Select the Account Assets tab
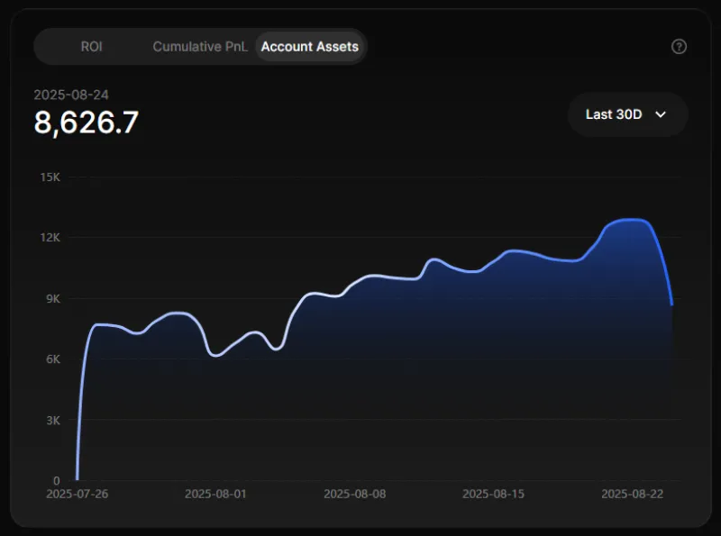This screenshot has height=536, width=721. (310, 47)
